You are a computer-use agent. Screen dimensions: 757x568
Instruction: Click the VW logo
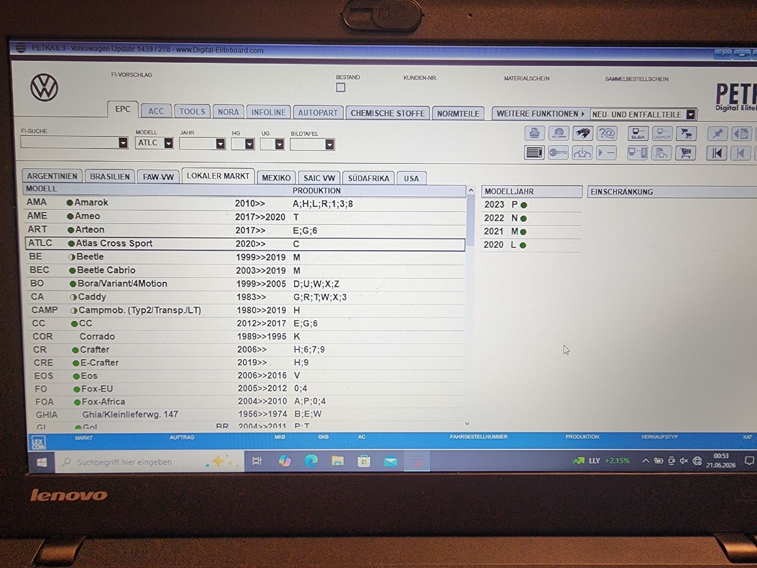click(44, 87)
